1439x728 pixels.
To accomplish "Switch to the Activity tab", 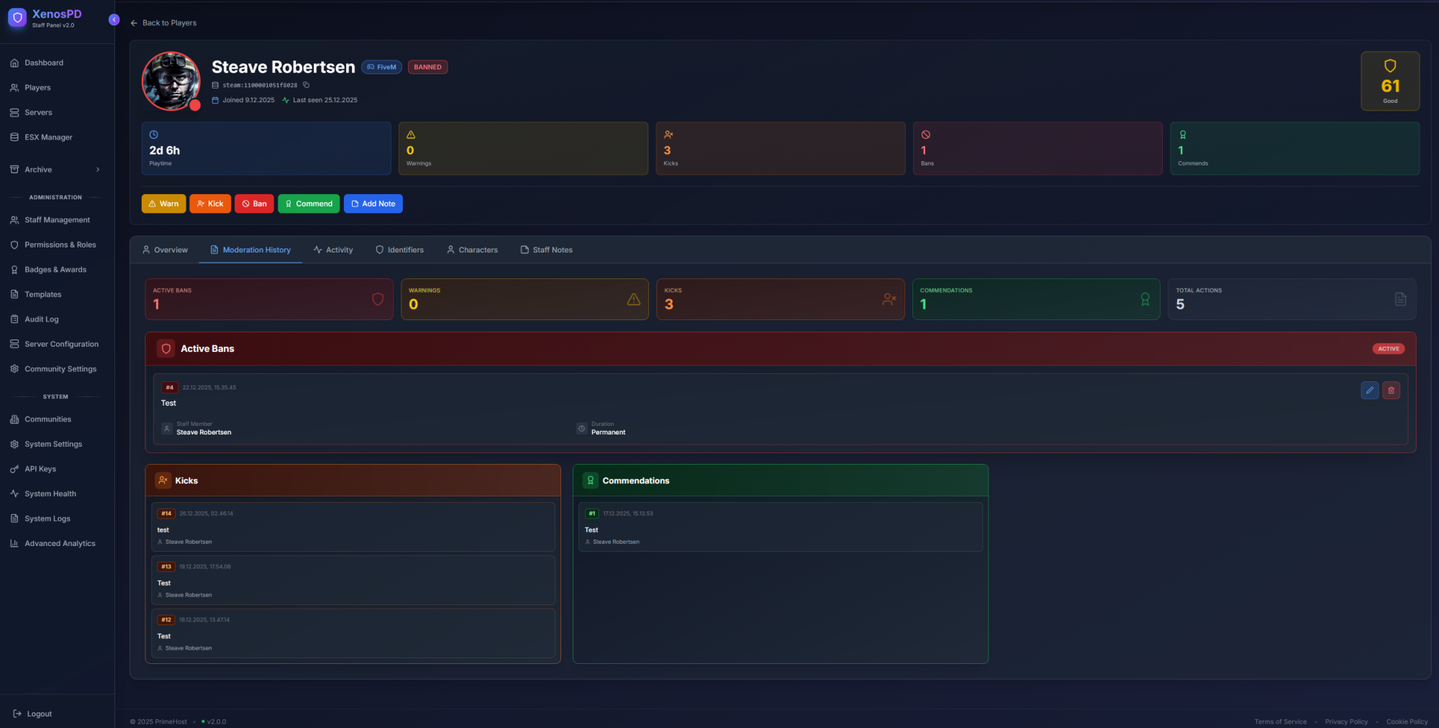I will [x=333, y=250].
